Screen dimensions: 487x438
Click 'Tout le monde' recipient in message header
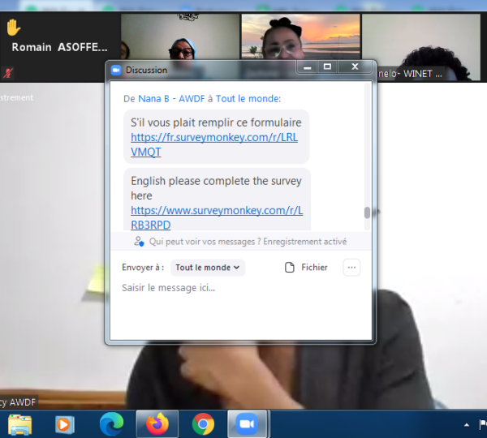(248, 99)
